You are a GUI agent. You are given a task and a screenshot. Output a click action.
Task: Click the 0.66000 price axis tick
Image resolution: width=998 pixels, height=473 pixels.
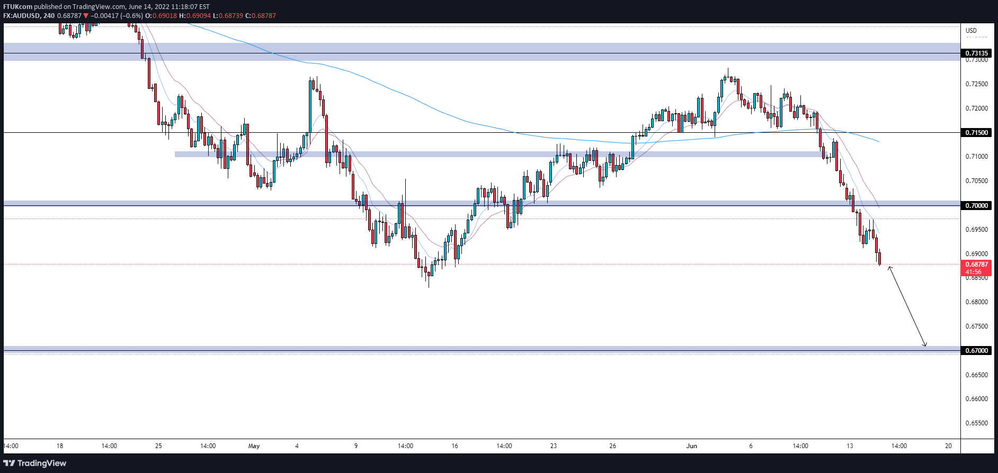click(x=977, y=399)
